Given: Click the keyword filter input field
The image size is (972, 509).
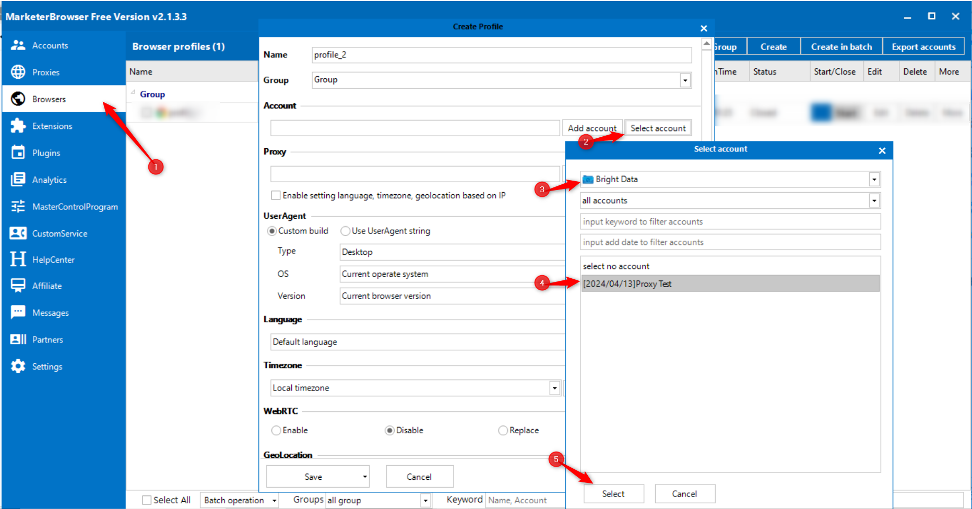Looking at the screenshot, I should (729, 221).
